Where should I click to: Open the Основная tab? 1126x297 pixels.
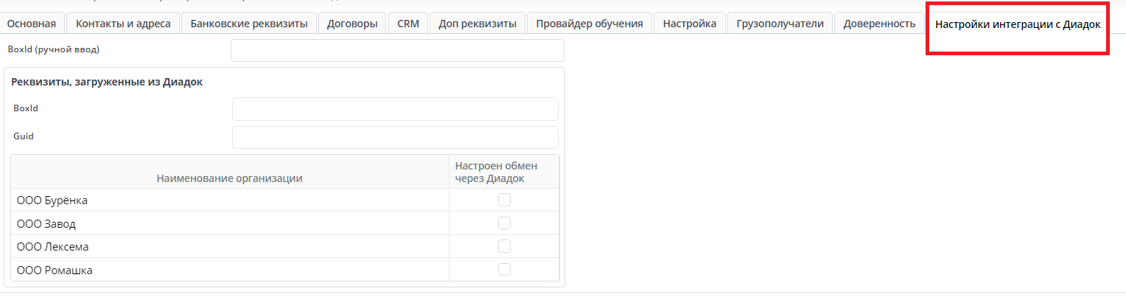32,24
